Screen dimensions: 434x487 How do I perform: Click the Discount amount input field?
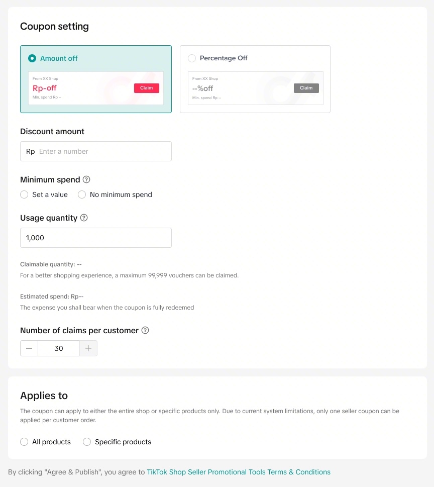pos(96,151)
